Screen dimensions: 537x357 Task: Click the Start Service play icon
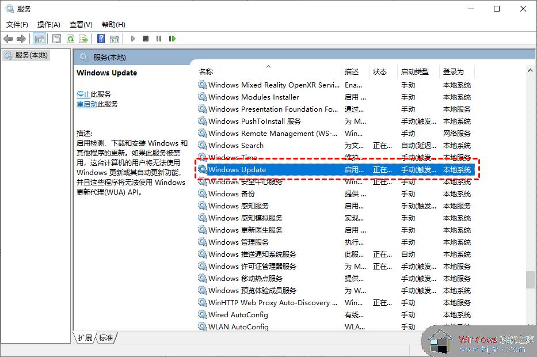[x=133, y=39]
